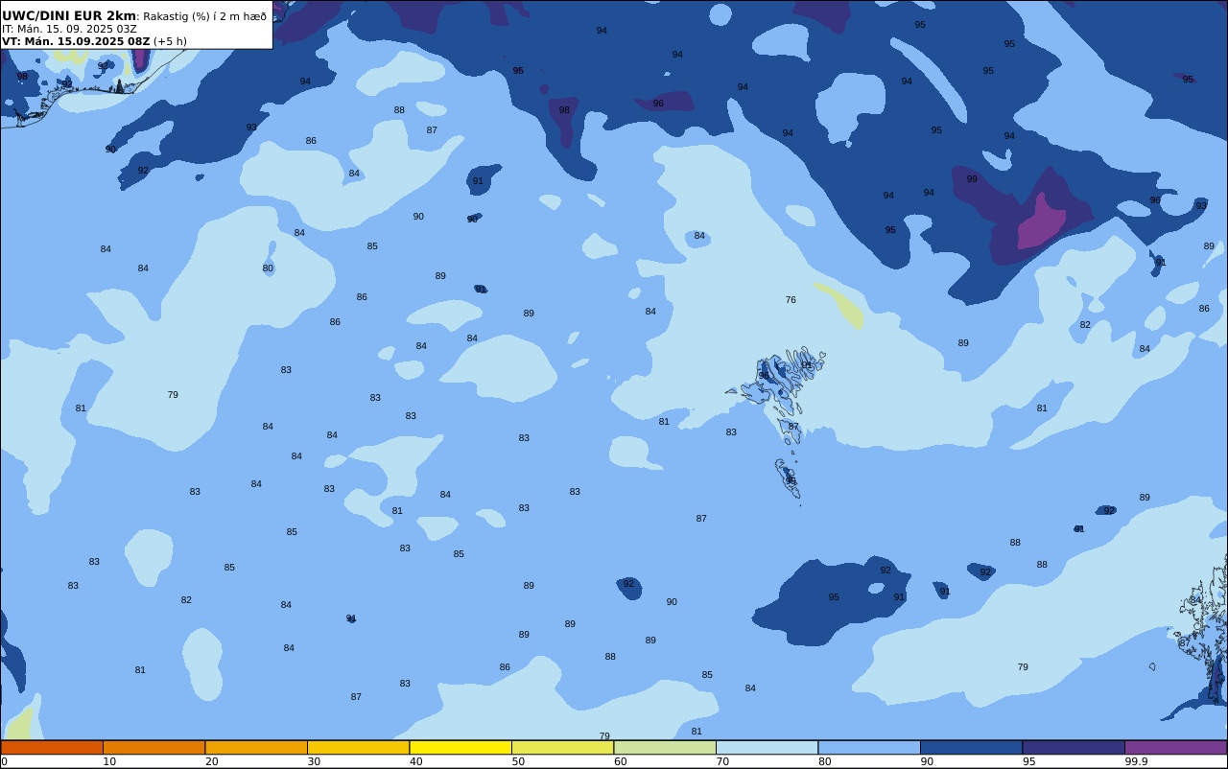Click the dark blue area labeled '95' south of Faroes
1228x769 pixels.
point(831,599)
